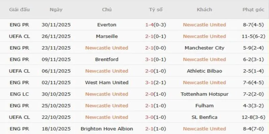
Task: Open the Brighton Hove Albion team link
Action: point(107,129)
